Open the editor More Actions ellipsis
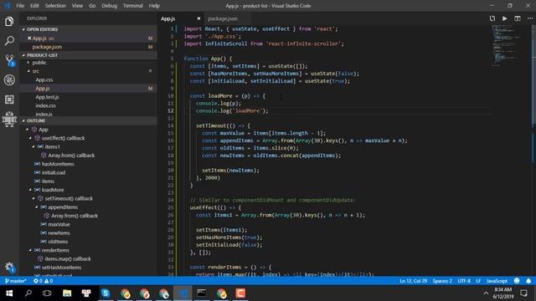Image resolution: width=536 pixels, height=301 pixels. 529,18
